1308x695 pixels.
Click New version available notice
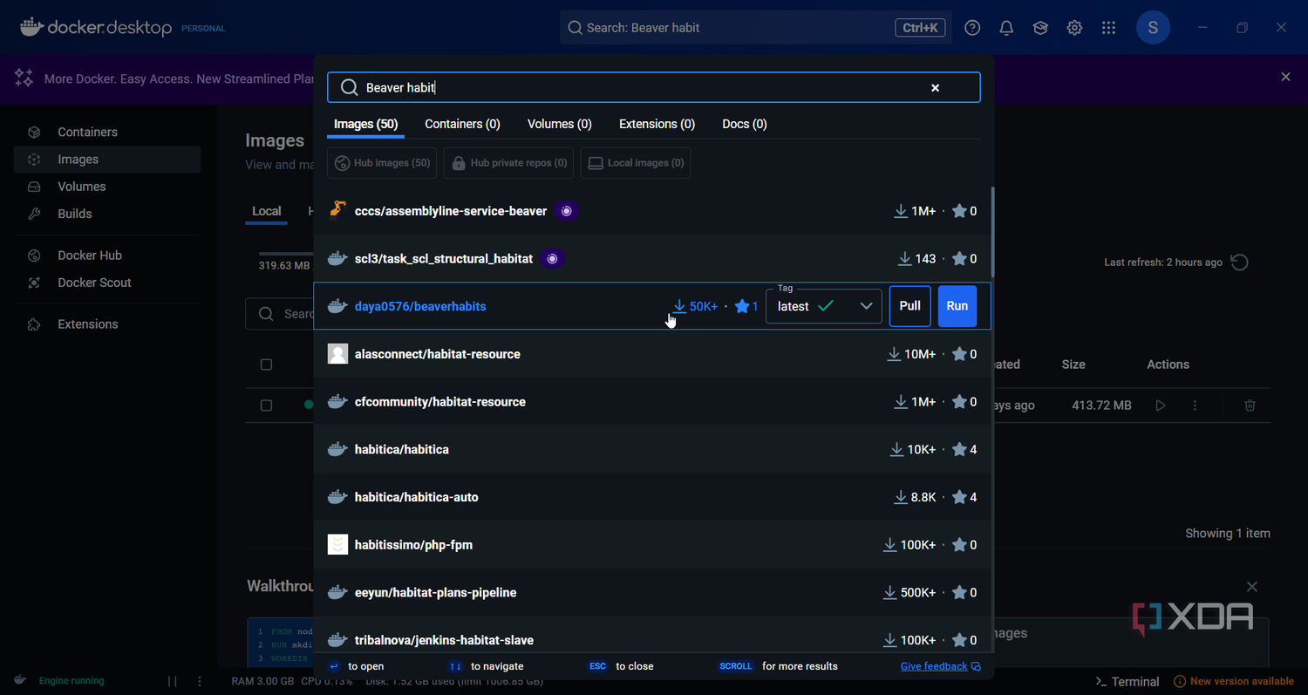click(1234, 681)
